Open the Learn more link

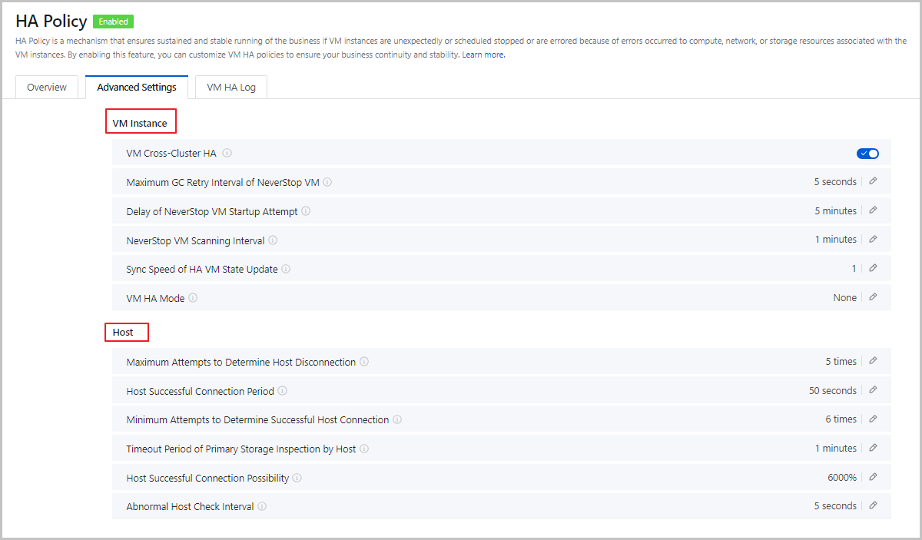coord(483,55)
